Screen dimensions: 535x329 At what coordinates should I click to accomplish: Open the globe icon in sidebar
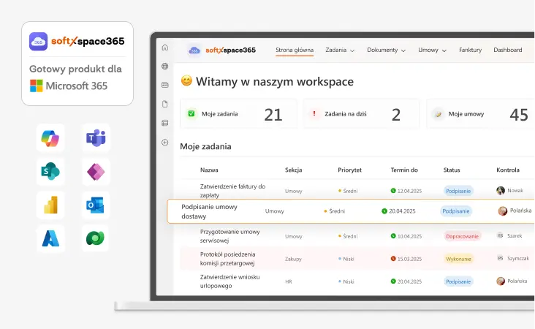(164, 67)
